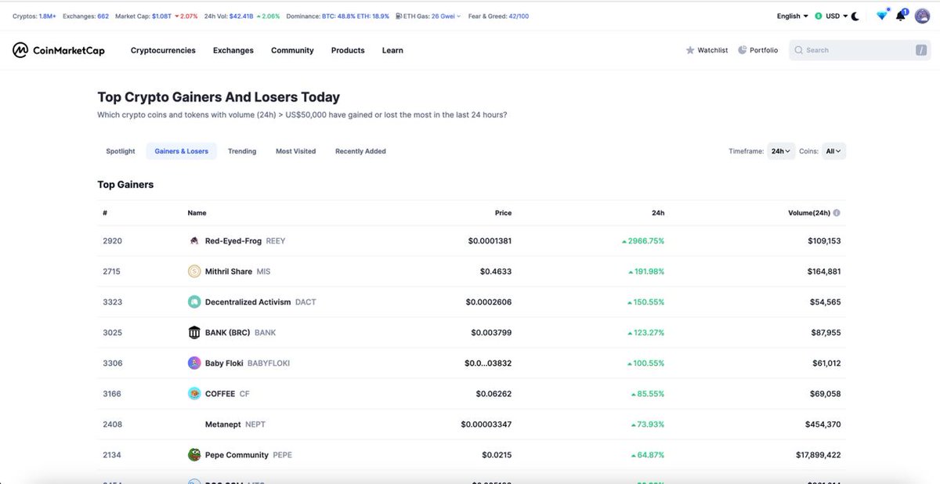Click Decentralized Activism coin icon

[194, 302]
